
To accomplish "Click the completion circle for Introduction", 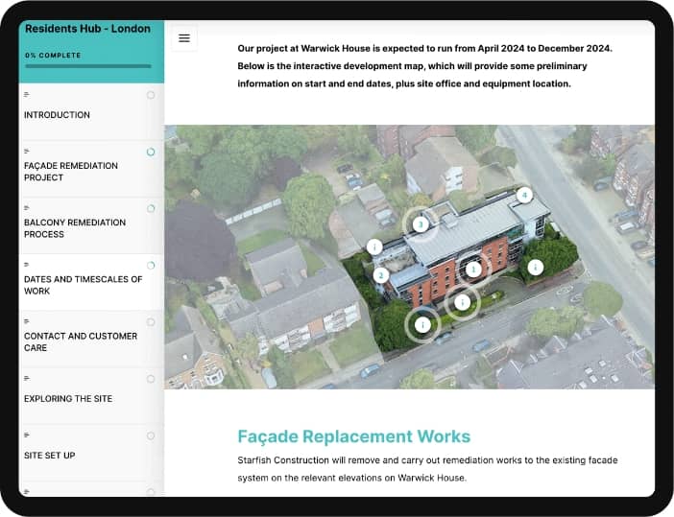I will 151,96.
